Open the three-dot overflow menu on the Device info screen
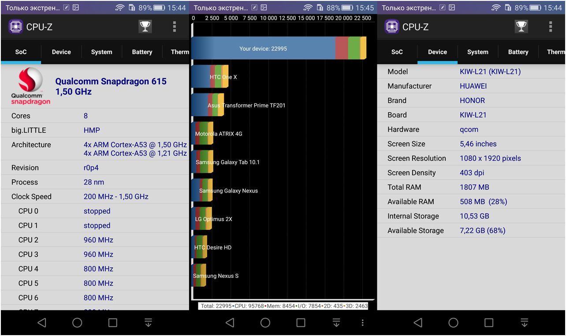Screen dimensions: 566x336 click(x=551, y=27)
